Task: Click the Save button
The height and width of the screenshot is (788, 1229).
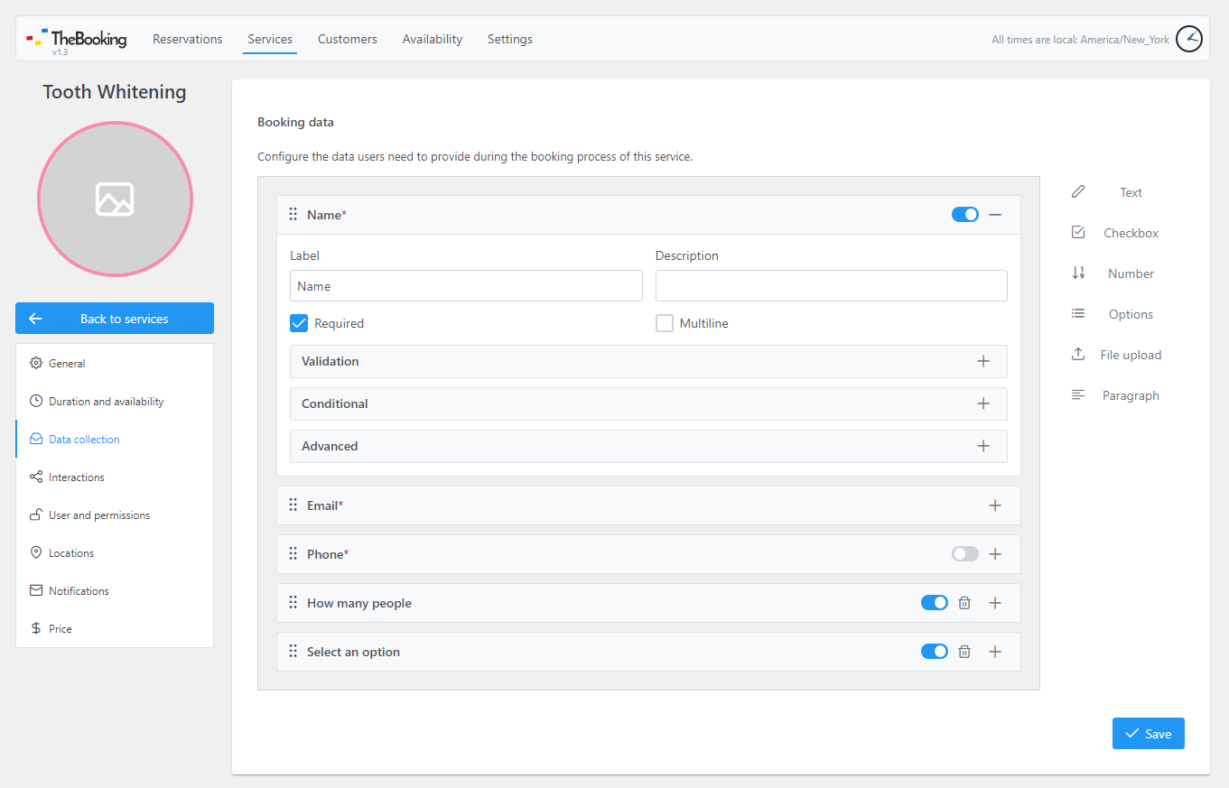Action: click(1148, 734)
